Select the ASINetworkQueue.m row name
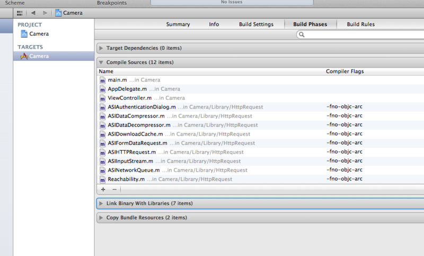 pos(134,170)
